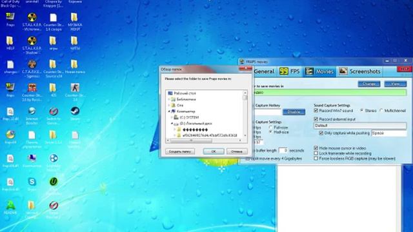Confirm folder selection with OK
The width and height of the screenshot is (413, 232).
tap(214, 151)
